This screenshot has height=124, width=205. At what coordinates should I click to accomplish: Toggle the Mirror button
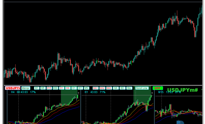(x=26, y=88)
